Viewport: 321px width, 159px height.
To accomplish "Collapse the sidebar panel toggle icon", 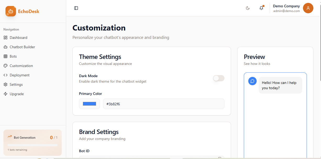I will 76,8.
